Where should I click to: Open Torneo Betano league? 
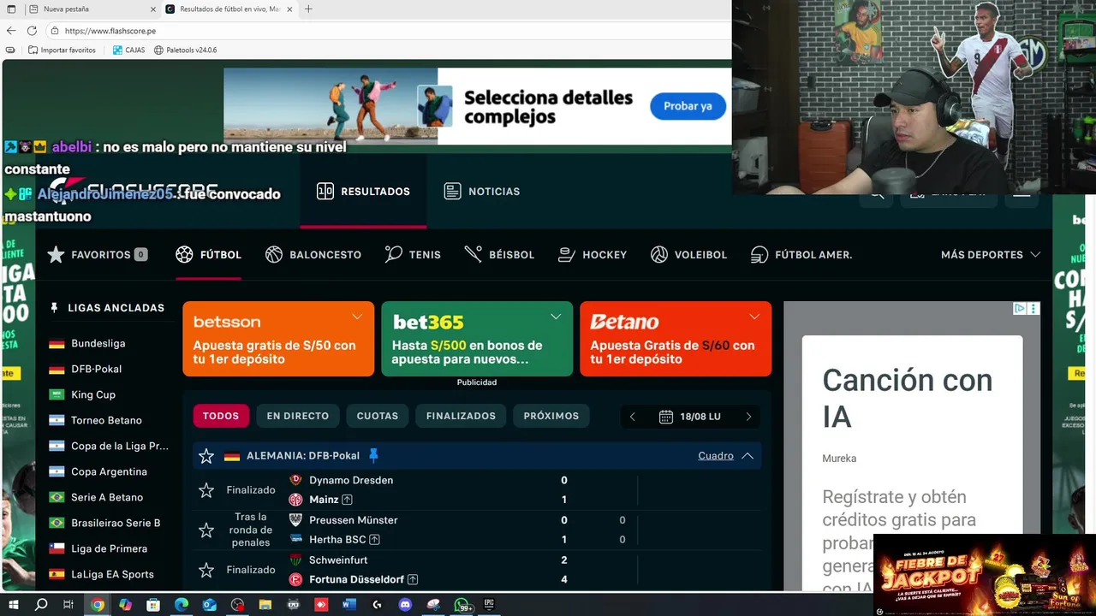[x=106, y=420]
